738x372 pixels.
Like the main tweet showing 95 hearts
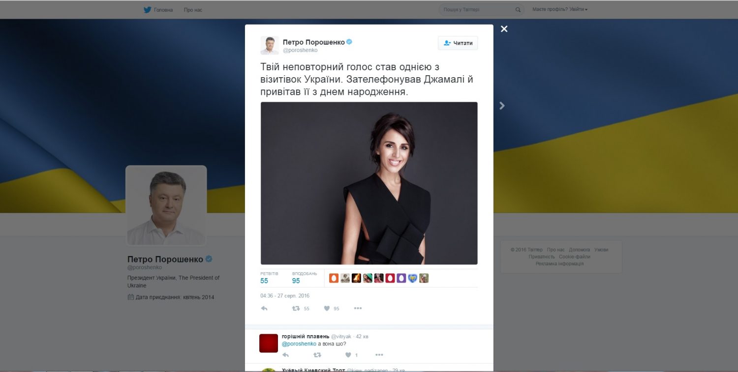[332, 308]
